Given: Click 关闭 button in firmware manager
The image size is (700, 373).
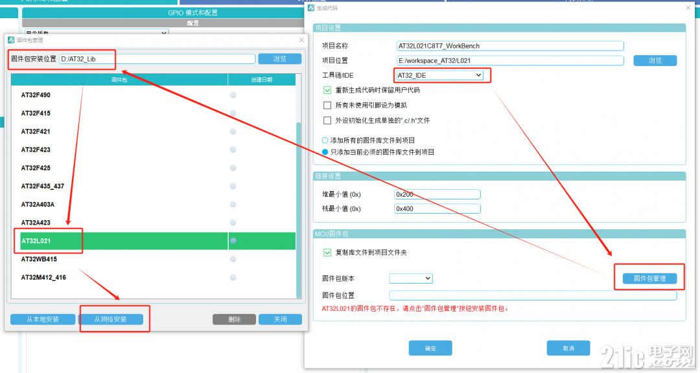Looking at the screenshot, I should 281,319.
